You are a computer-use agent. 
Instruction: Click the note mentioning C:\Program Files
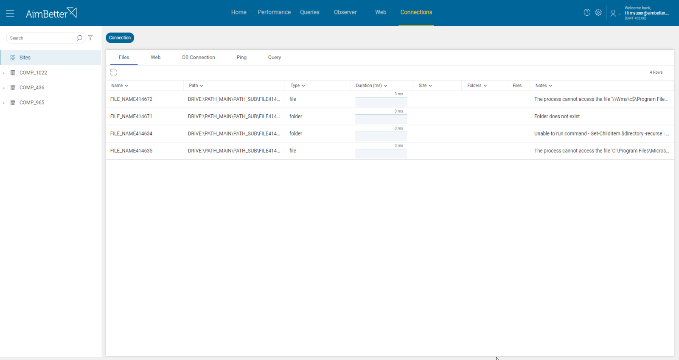[602, 151]
